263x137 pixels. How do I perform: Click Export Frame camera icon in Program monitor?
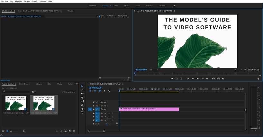pyautogui.click(x=223, y=78)
